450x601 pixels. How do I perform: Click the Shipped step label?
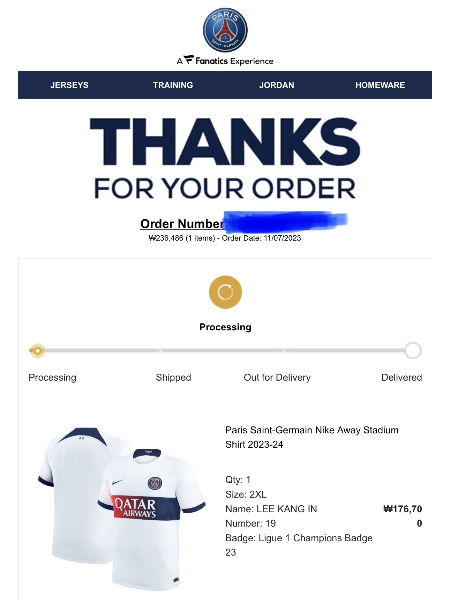coord(173,377)
